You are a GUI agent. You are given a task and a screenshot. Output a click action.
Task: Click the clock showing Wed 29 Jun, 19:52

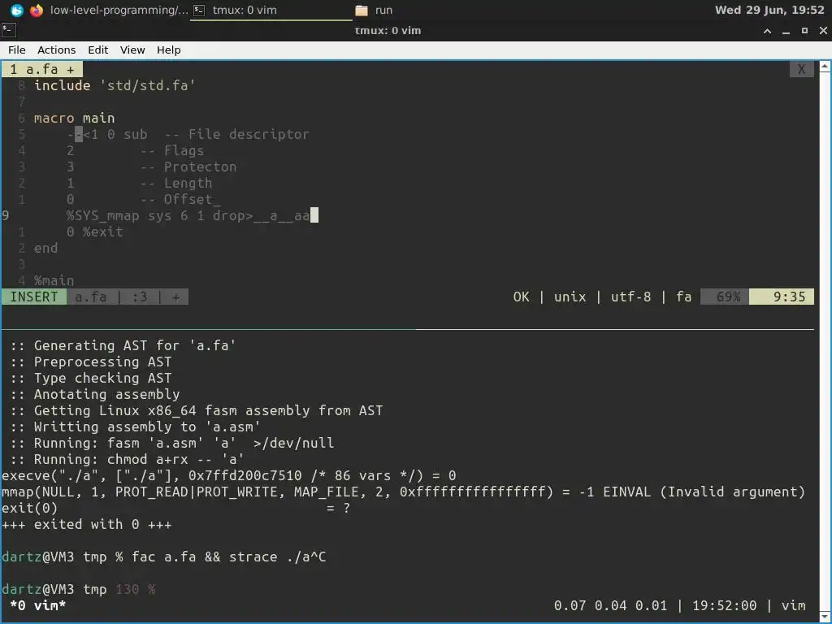(769, 10)
